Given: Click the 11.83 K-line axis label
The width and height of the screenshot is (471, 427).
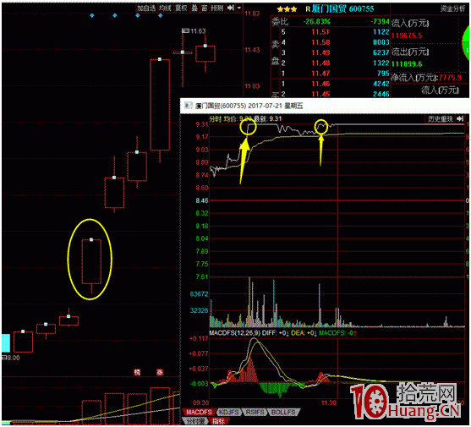Looking at the screenshot, I should [x=252, y=14].
